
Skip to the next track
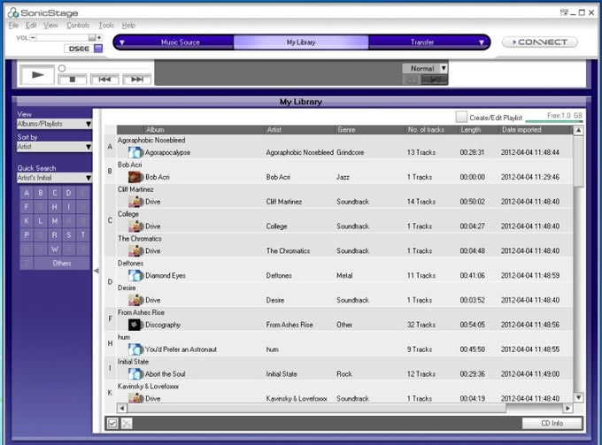point(136,80)
